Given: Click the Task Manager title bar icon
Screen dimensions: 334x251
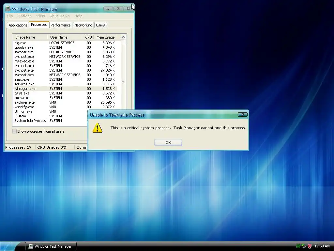Looking at the screenshot, I should coord(8,8).
